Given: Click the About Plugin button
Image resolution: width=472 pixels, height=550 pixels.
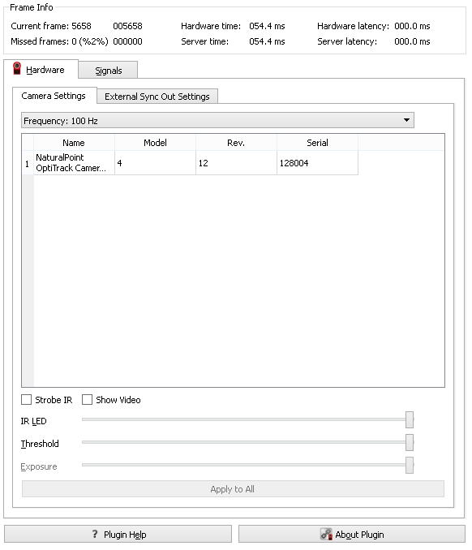Looking at the screenshot, I should click(352, 534).
